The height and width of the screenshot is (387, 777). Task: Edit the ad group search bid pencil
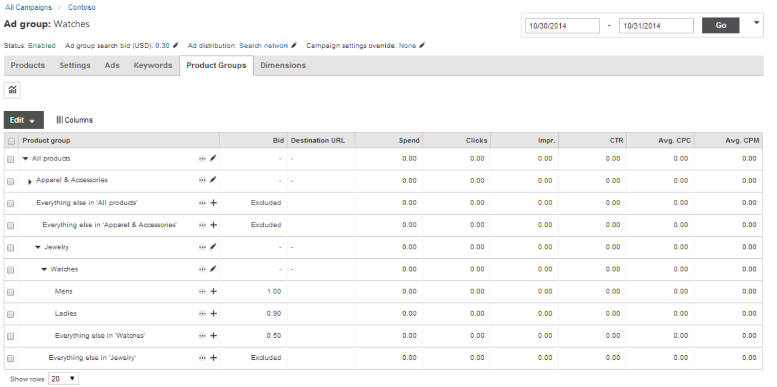click(x=176, y=46)
